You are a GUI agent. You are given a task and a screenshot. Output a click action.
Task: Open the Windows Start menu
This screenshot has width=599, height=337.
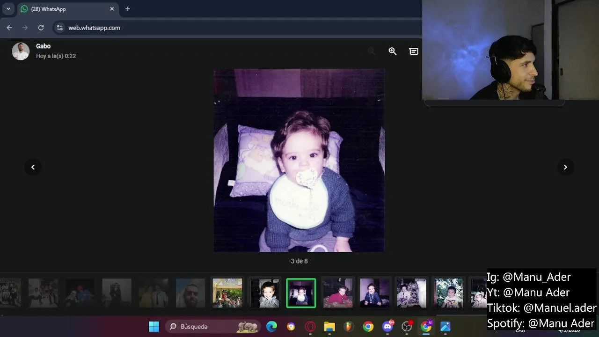coord(154,327)
